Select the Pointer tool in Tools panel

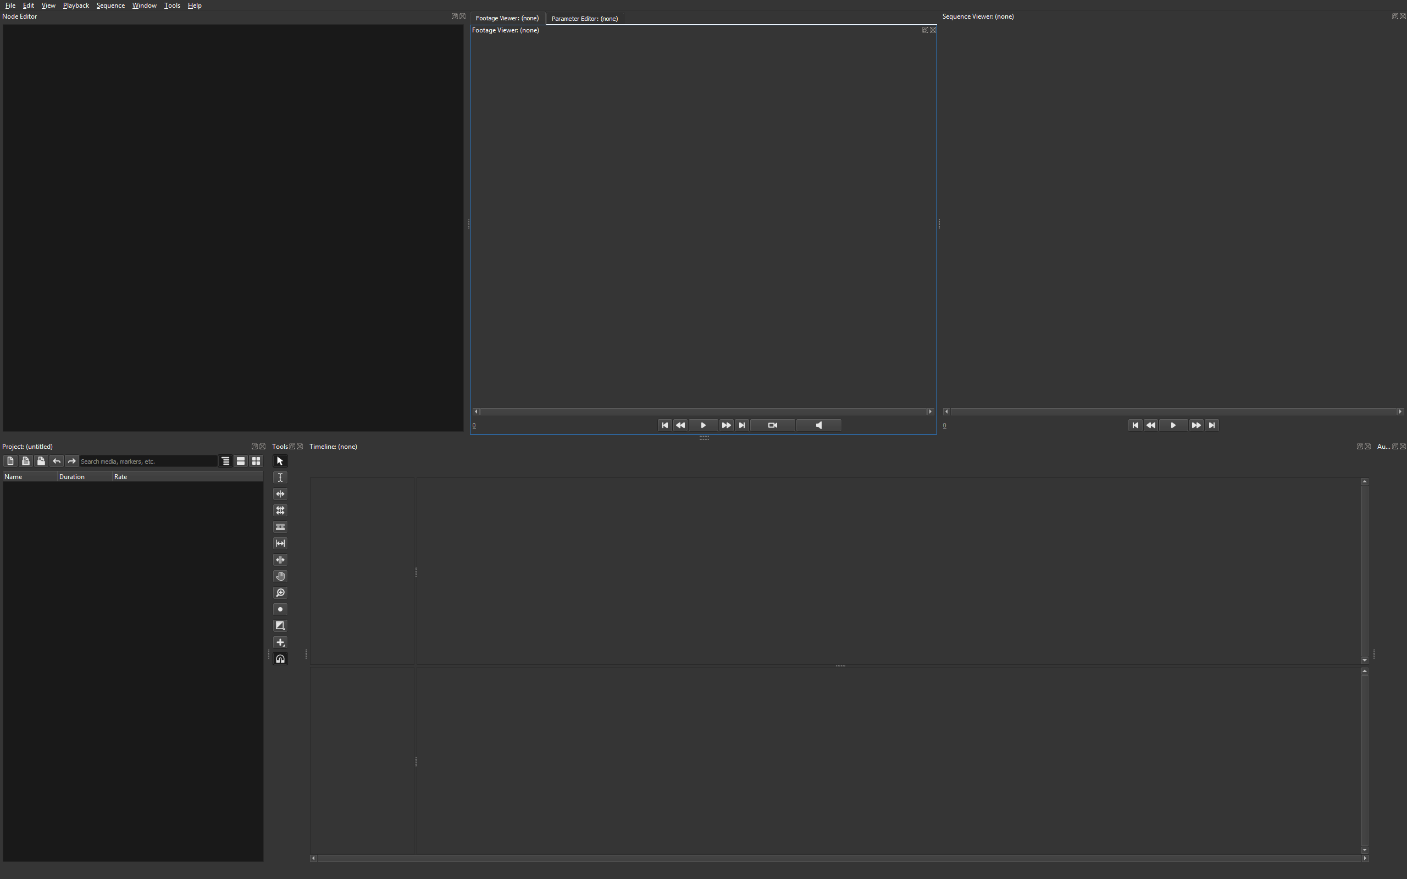pos(280,461)
